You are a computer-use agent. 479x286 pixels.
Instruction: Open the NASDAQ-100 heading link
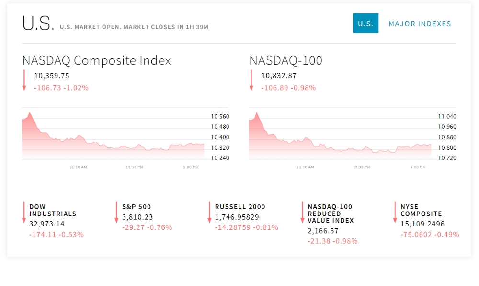coord(285,60)
